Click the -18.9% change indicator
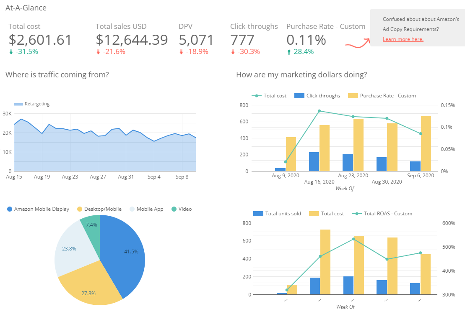This screenshot has height=309, width=465. pos(194,52)
